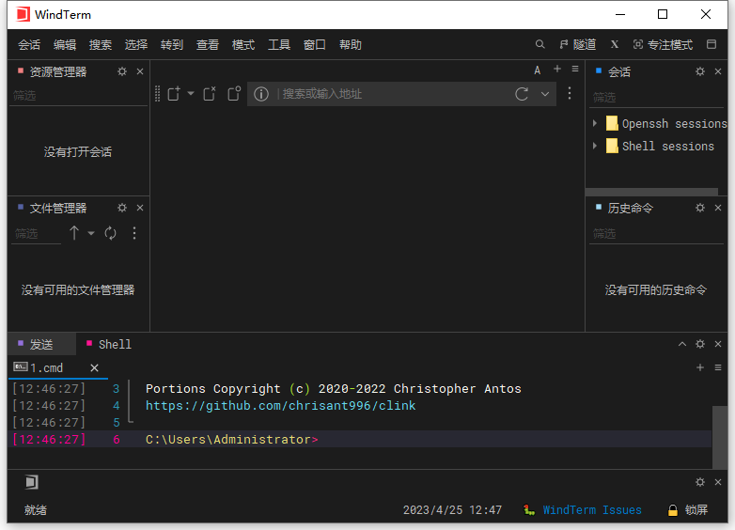Open the 会话 menu

click(29, 45)
